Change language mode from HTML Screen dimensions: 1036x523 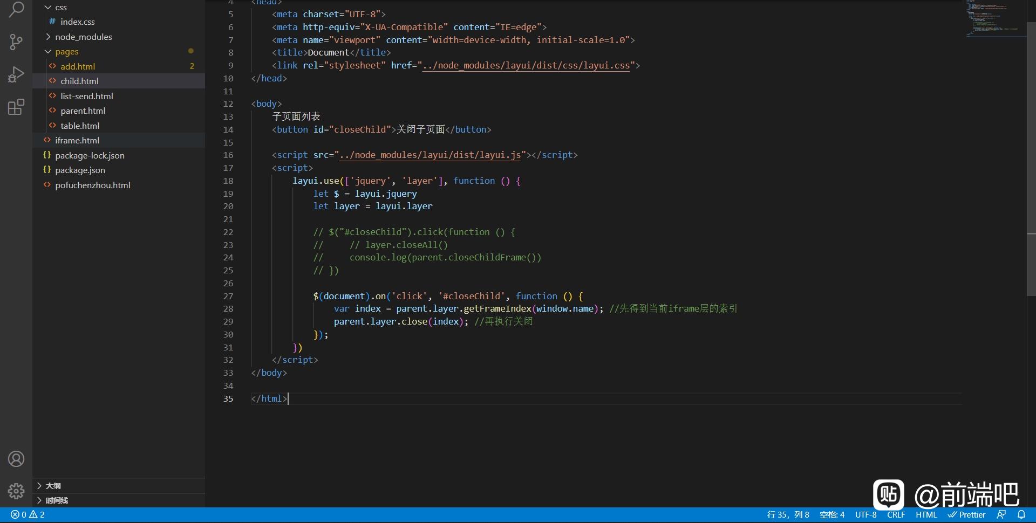tap(926, 515)
